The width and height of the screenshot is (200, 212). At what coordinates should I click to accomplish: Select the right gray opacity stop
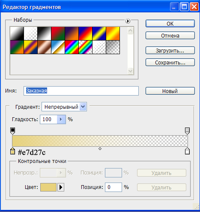pos(187,131)
